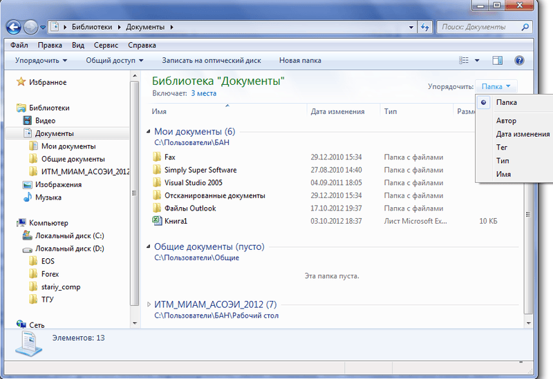Viewport: 553px width, 379px height.
Task: Click the Back navigation arrow
Action: (x=14, y=28)
